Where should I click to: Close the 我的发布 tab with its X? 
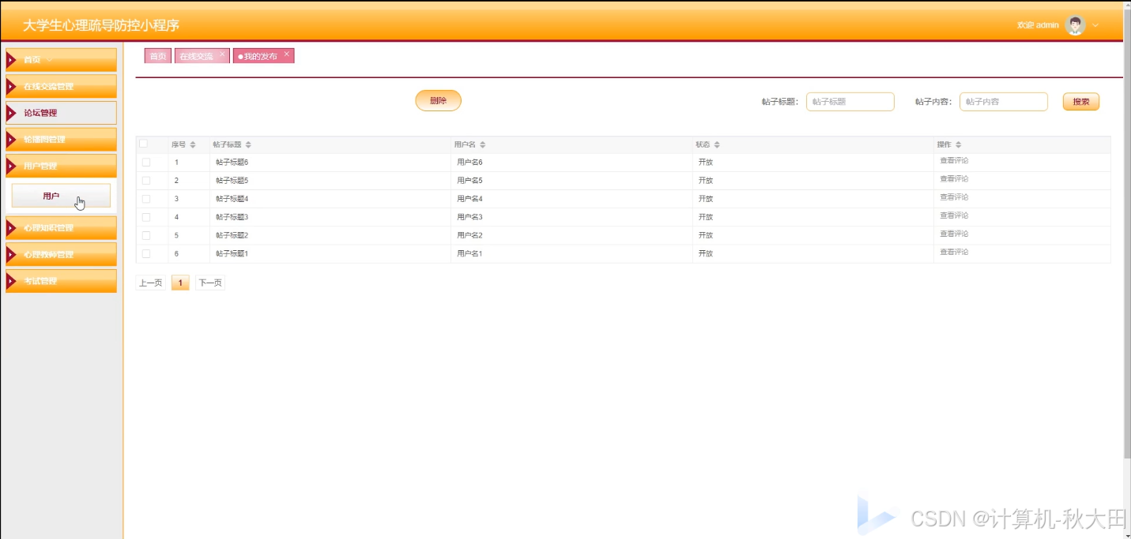[x=287, y=54]
